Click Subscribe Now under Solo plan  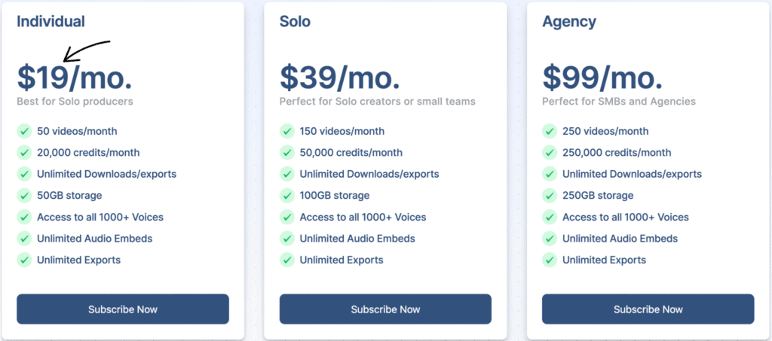coord(385,309)
